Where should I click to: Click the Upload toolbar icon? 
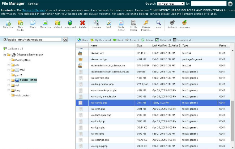tap(57, 23)
